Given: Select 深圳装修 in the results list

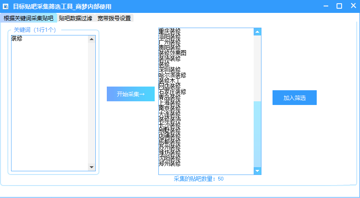Looking at the screenshot, I should pos(170,70).
